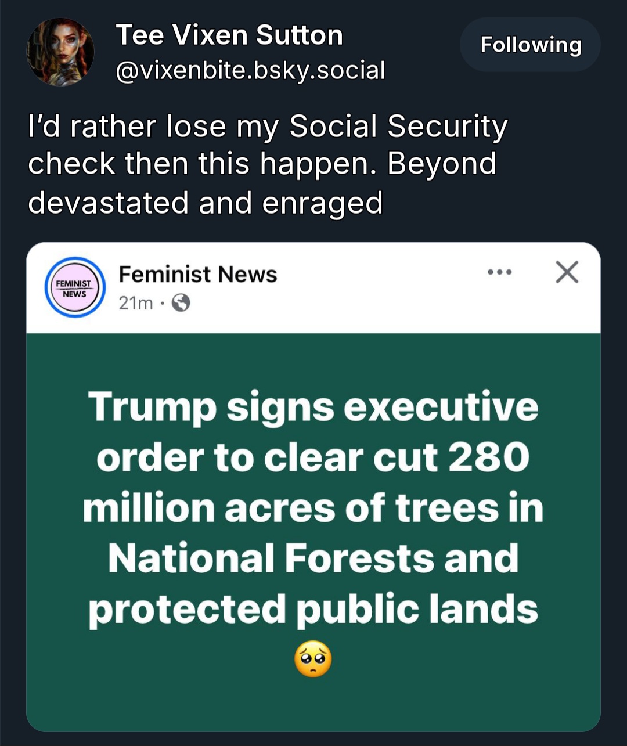This screenshot has width=627, height=746.
Task: Click the Feminist News circular logo
Action: [x=75, y=287]
